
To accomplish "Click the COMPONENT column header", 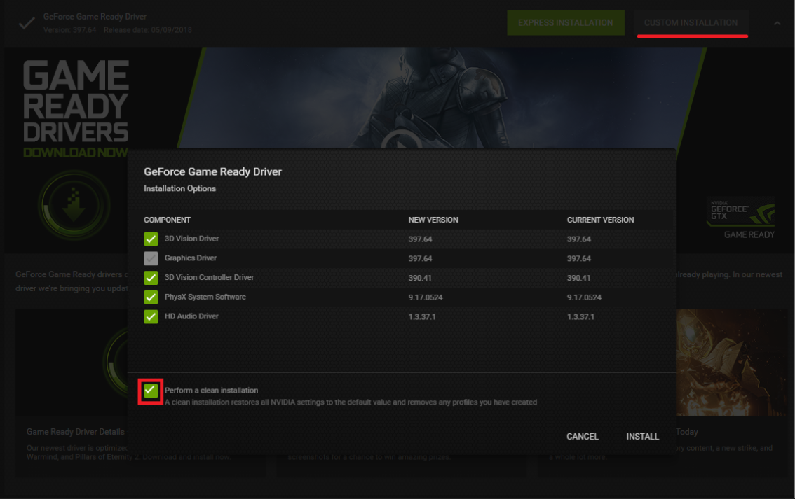I will coord(167,220).
